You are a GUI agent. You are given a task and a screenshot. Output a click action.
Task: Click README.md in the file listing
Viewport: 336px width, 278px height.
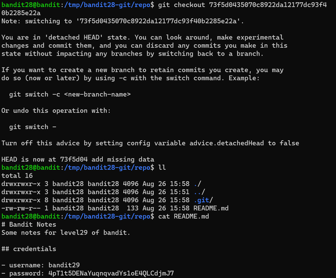click(211, 208)
